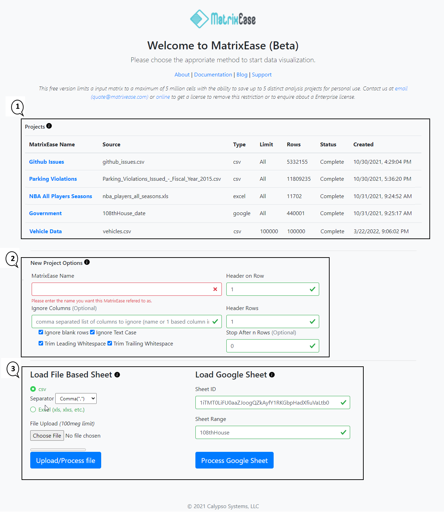
Task: Click the info icon next to Projects
Action: (49, 126)
